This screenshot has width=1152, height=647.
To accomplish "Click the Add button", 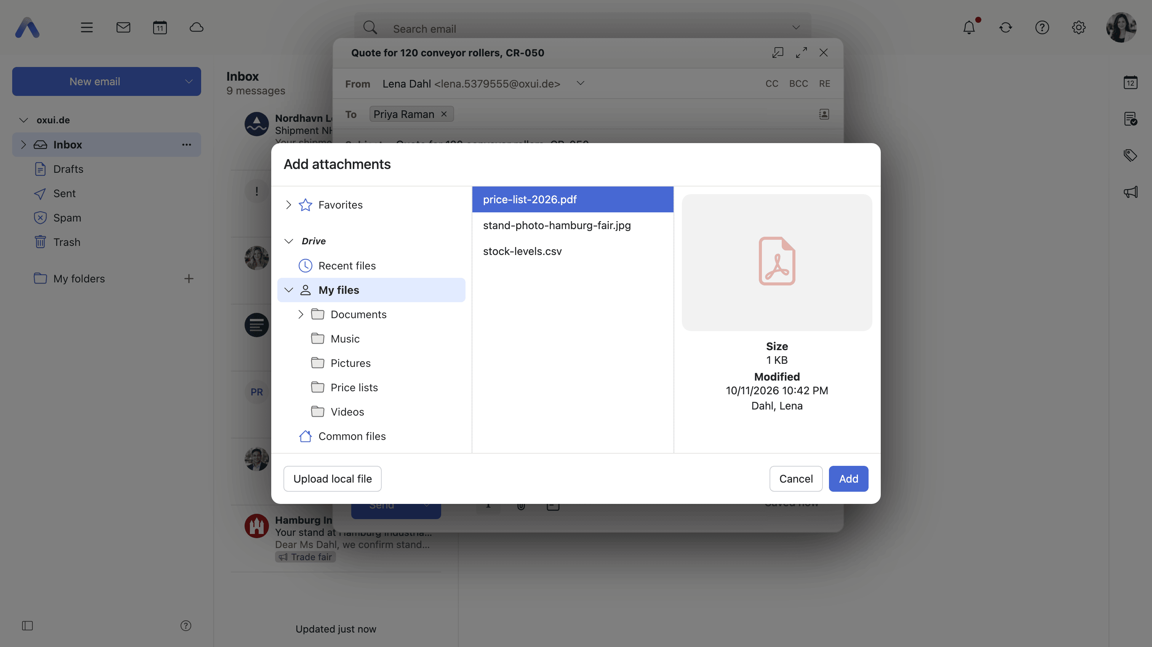I will [x=848, y=478].
